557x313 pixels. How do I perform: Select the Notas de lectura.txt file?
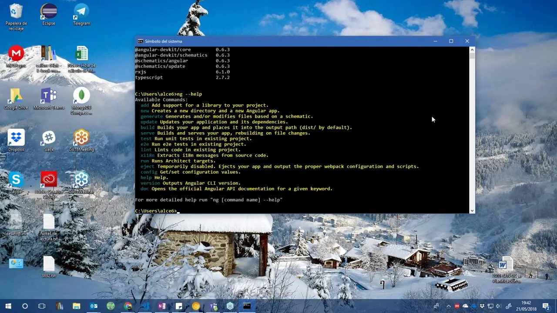click(x=49, y=227)
